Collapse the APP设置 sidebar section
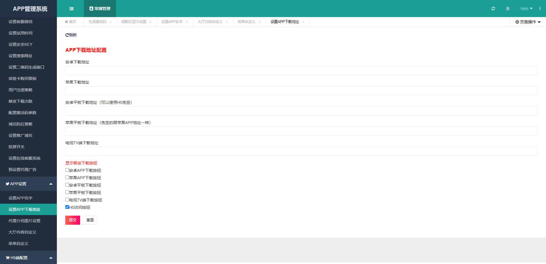 (28, 184)
